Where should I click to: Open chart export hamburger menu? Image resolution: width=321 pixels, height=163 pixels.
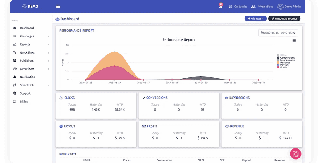point(294,41)
